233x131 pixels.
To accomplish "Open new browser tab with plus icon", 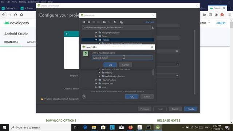I will pyautogui.click(x=230, y=8).
